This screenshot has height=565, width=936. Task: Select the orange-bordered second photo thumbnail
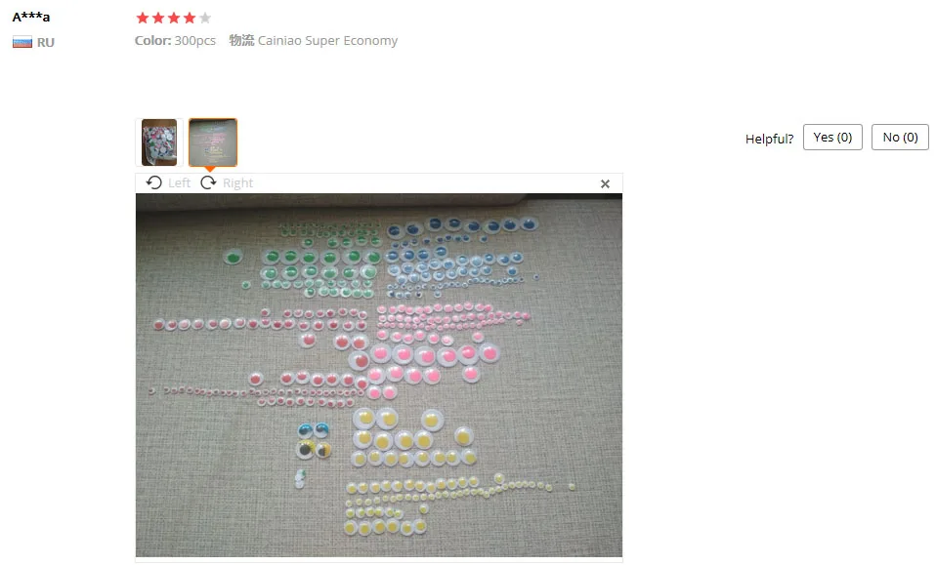coord(213,142)
